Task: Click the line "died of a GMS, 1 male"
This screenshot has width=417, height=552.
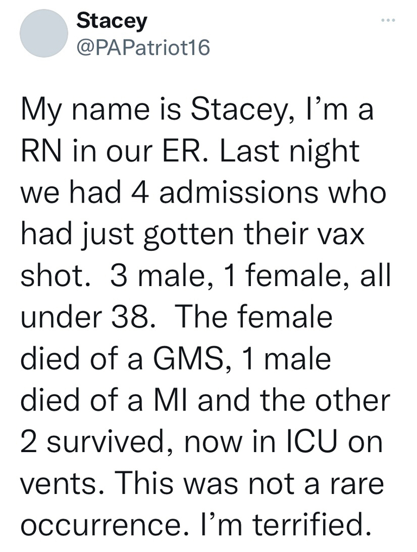Action: pos(175,360)
